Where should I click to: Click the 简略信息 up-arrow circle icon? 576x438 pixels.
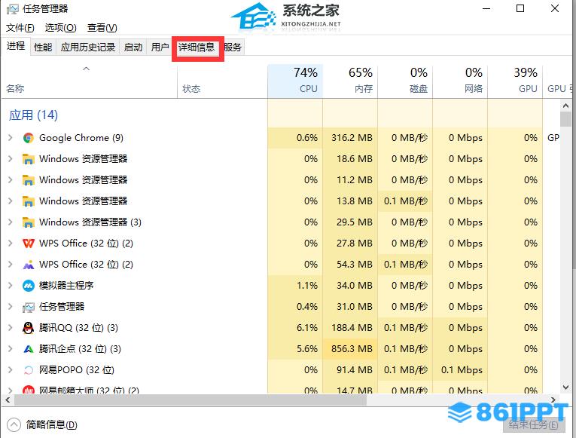pyautogui.click(x=14, y=424)
